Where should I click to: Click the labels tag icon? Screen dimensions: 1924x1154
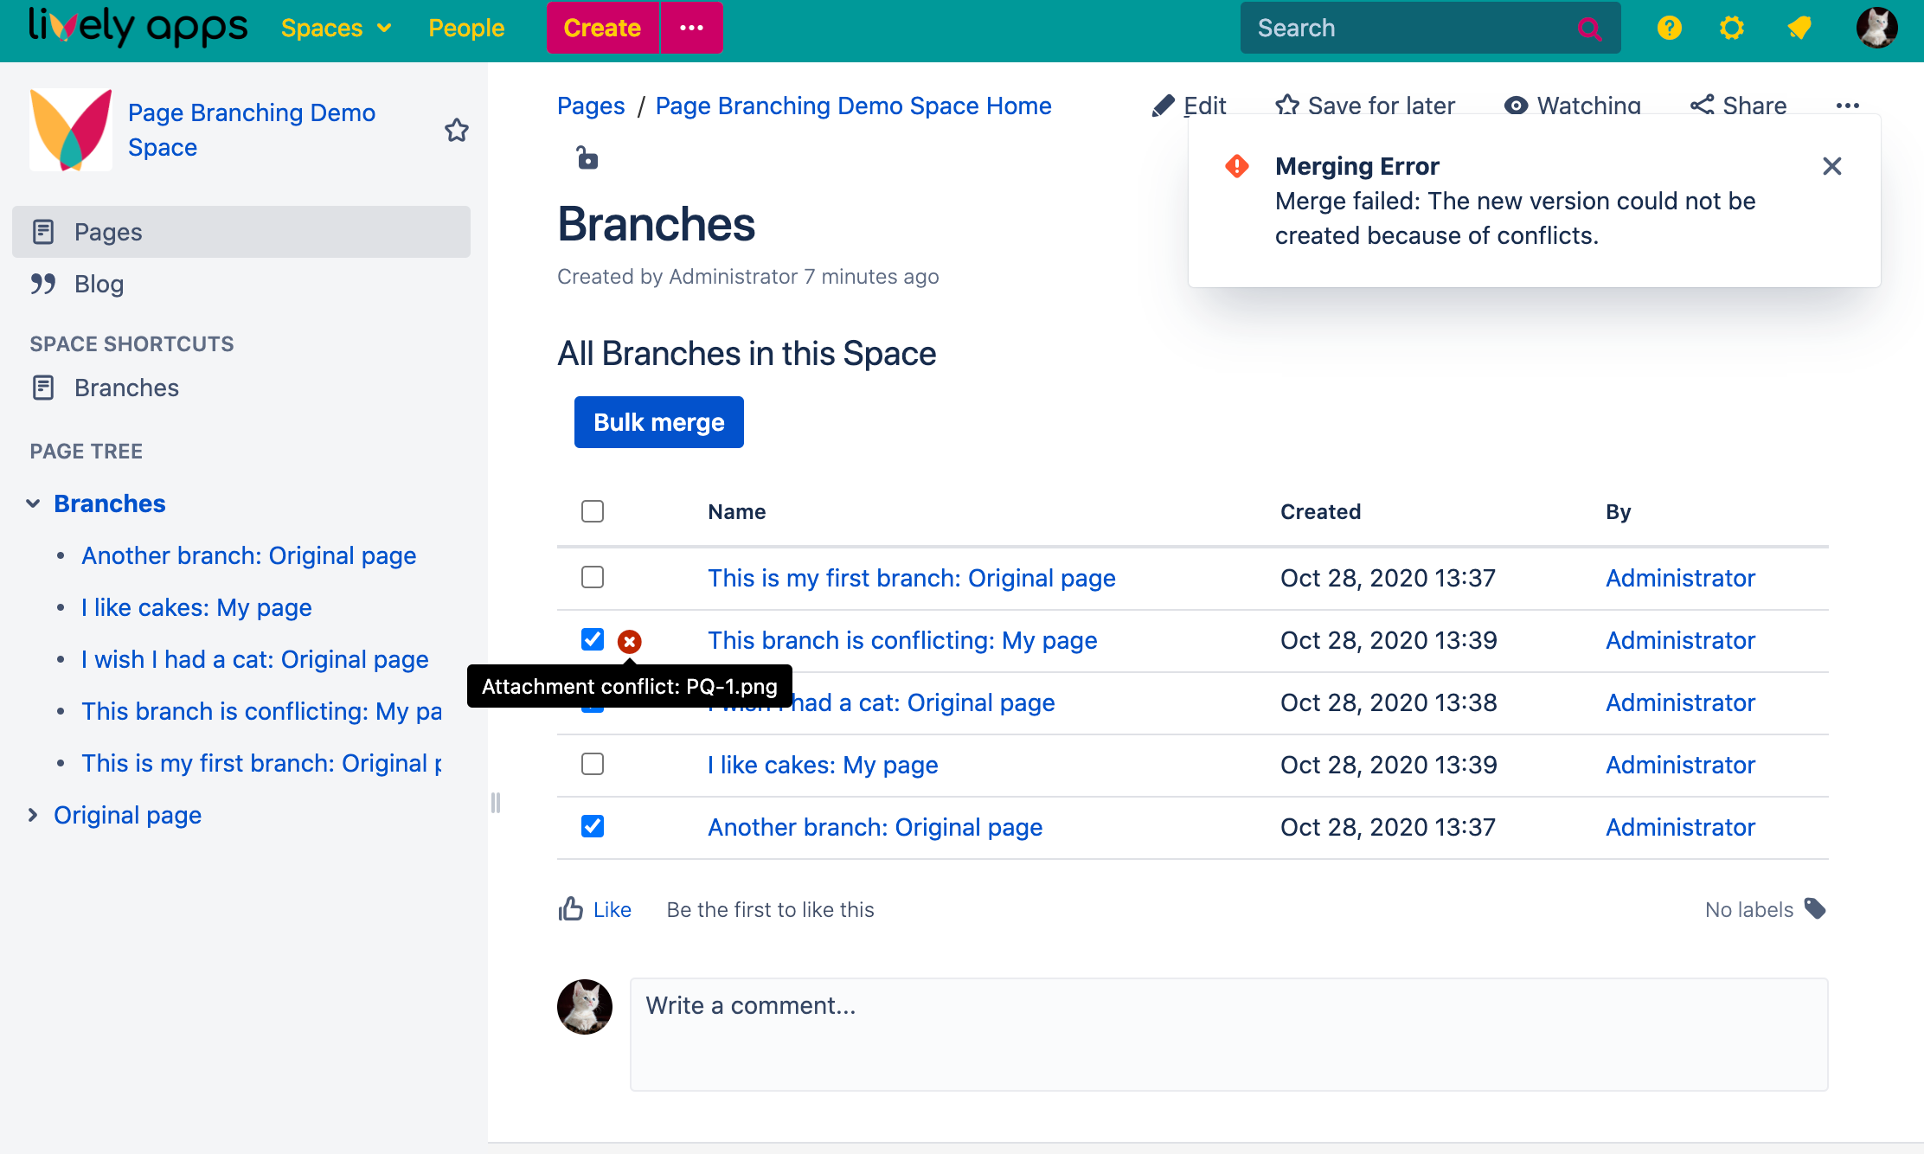pos(1815,909)
